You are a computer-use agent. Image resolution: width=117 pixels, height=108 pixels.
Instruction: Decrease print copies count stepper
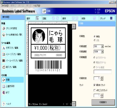pos(102,79)
